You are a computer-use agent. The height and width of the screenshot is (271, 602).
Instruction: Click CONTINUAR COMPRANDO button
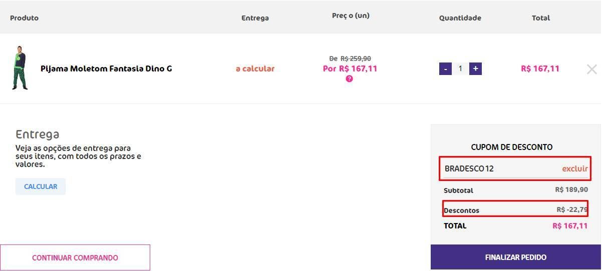coord(75,257)
